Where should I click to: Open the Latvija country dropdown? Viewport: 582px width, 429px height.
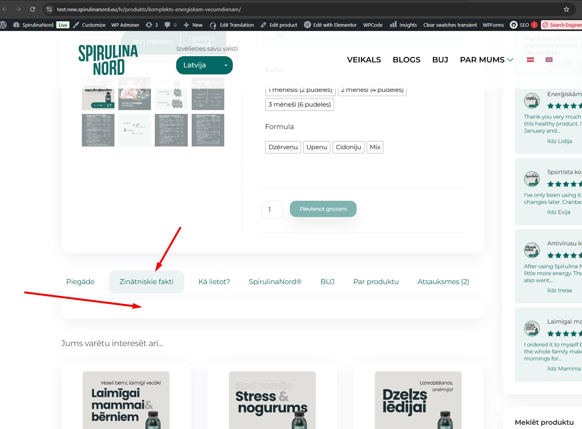[204, 65]
